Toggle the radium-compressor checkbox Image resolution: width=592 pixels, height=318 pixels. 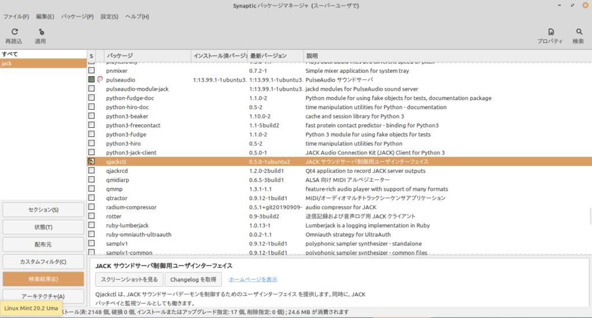click(91, 207)
